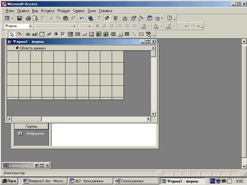This screenshot has height=185, width=247.
Task: Select the Label tool in toolbox
Action: [28, 34]
